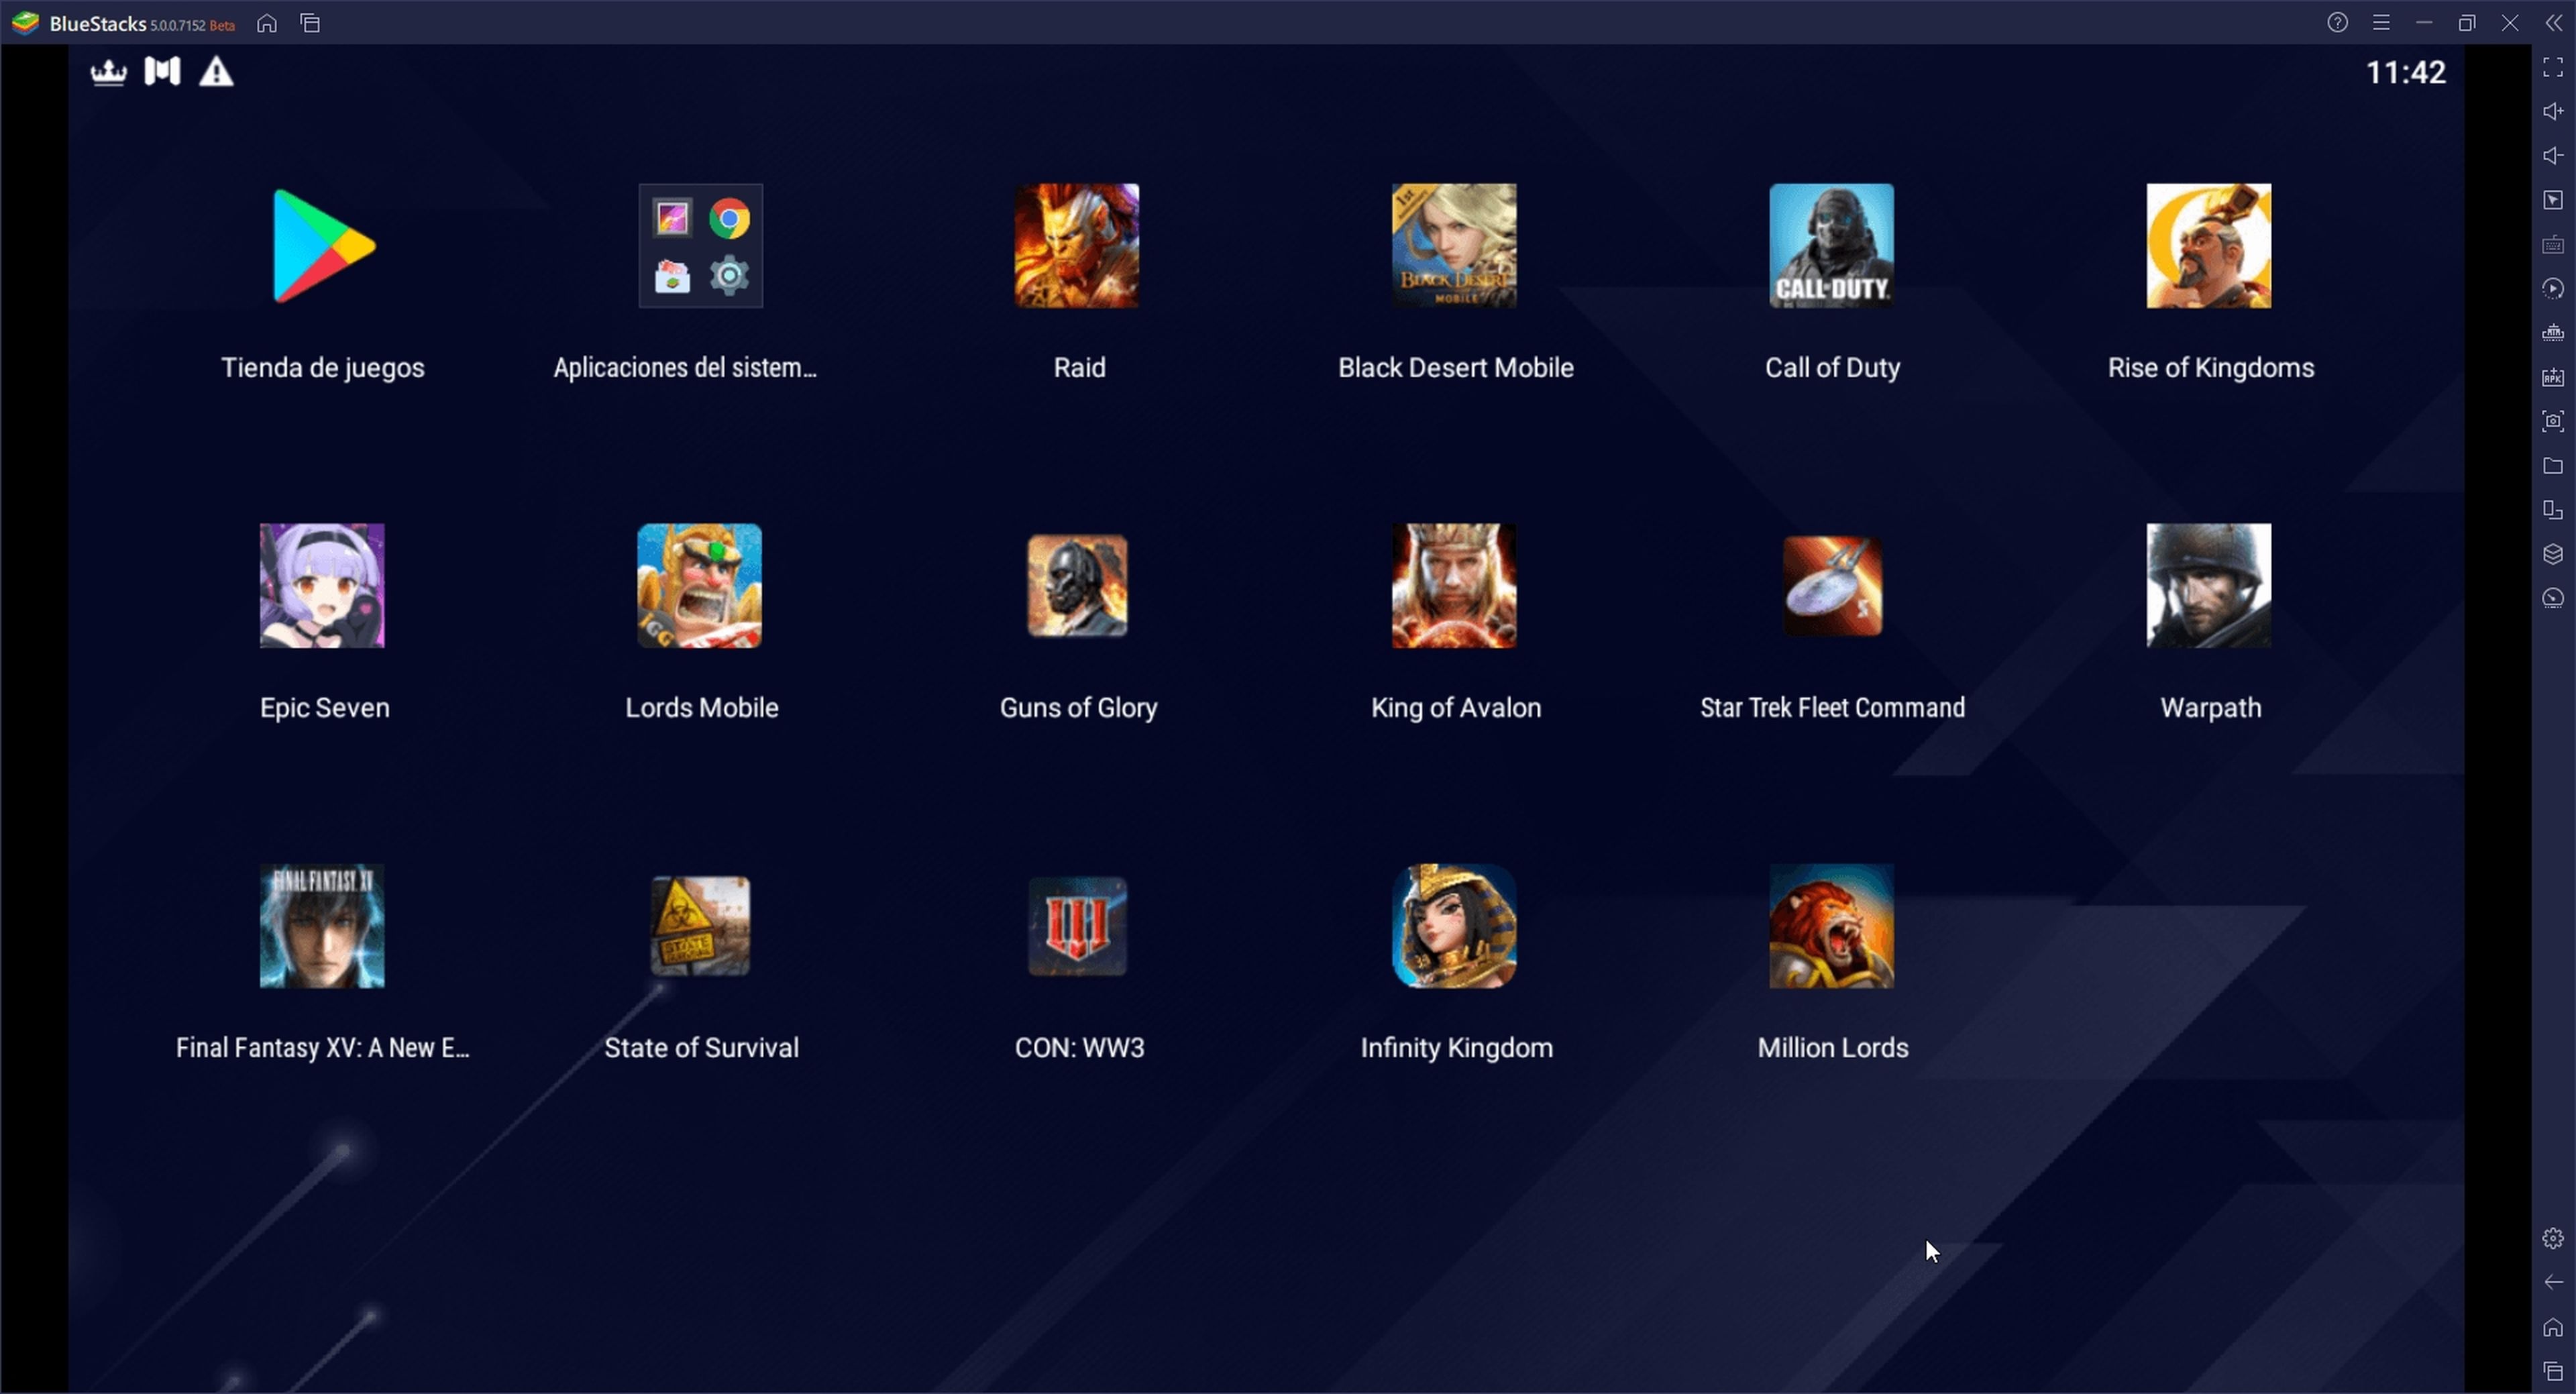
Task: Open the Aplicaciones del sistema folder
Action: coord(700,246)
